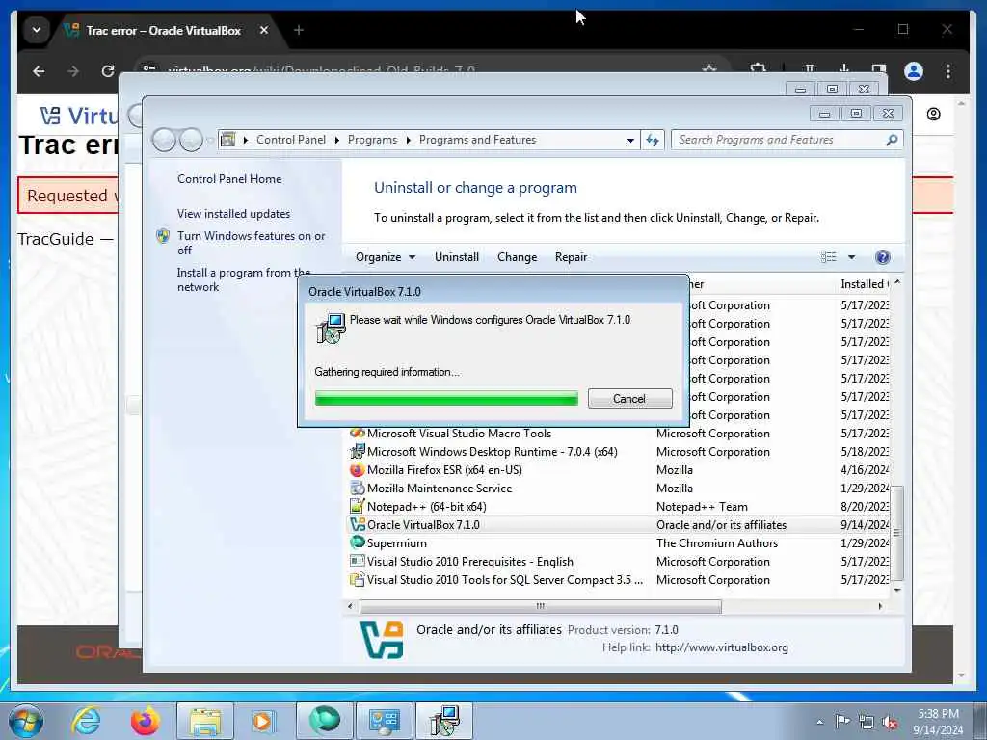987x740 pixels.
Task: Select Visual Studio 2010 Tools for SQL Server Compact
Action: (x=504, y=579)
